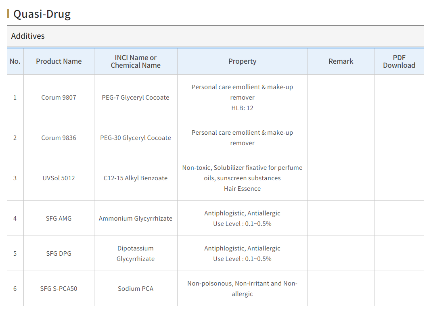Select the SFG AMG product name
The image size is (433, 315).
pos(59,218)
